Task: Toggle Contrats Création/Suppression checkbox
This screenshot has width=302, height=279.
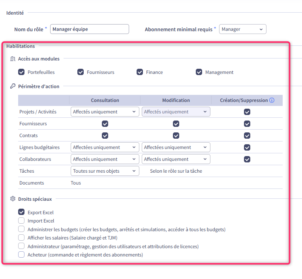Action: pyautogui.click(x=247, y=136)
